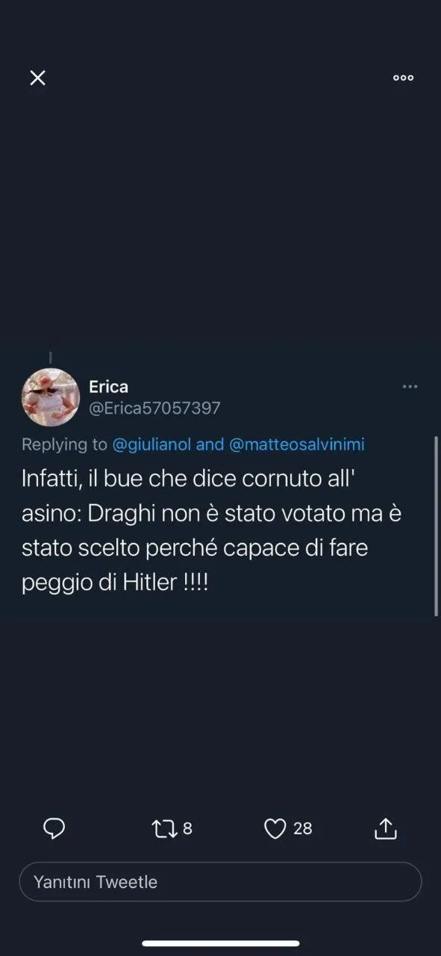The height and width of the screenshot is (956, 441).
Task: Share the tweet with the share icon
Action: pyautogui.click(x=385, y=828)
